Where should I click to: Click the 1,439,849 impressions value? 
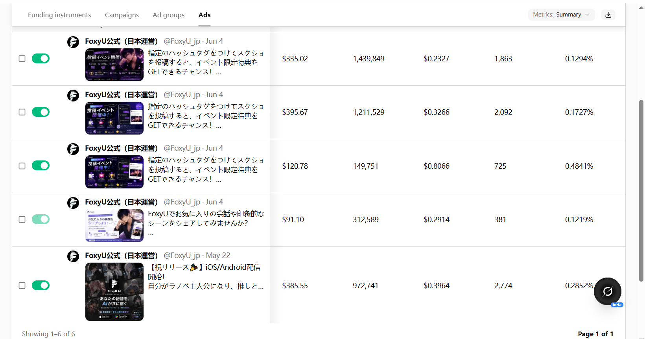coord(369,59)
